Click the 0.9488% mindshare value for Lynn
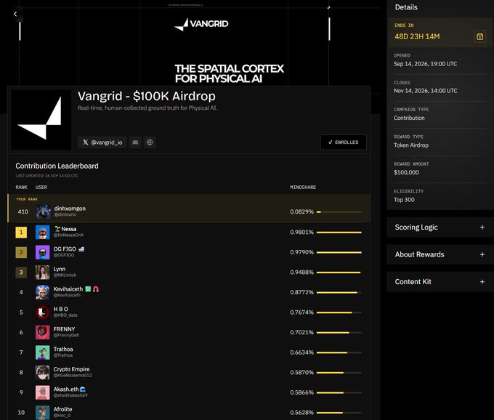Viewport: 494px width, 420px height. pos(301,272)
